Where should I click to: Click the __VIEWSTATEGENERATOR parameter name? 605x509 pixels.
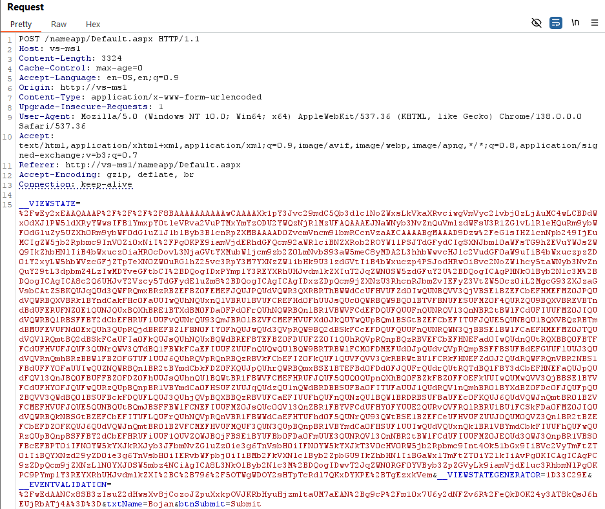point(489,475)
